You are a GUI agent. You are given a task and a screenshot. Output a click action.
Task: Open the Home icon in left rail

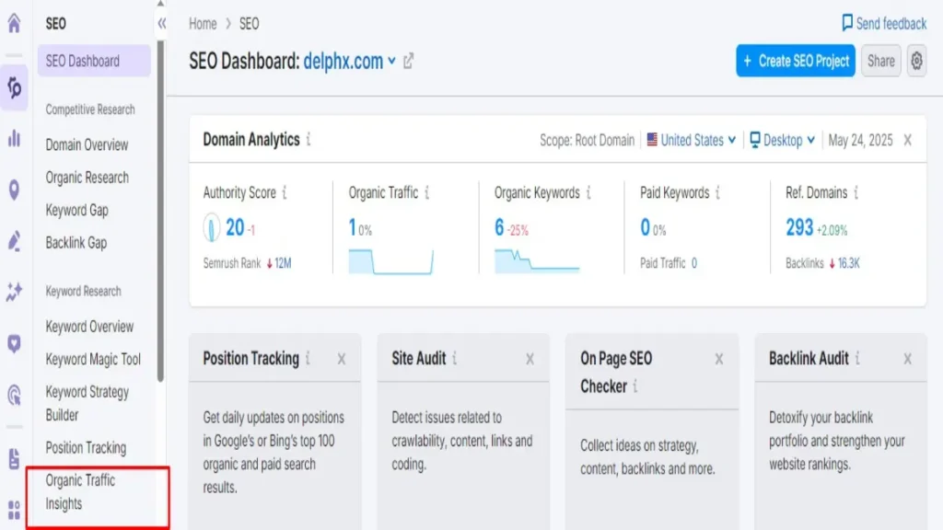tap(14, 23)
